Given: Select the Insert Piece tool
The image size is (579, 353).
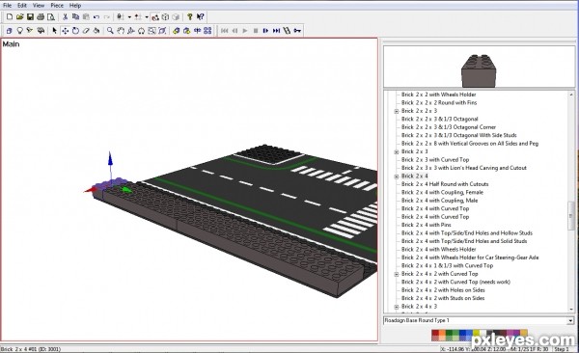Looking at the screenshot, I should tap(10, 31).
